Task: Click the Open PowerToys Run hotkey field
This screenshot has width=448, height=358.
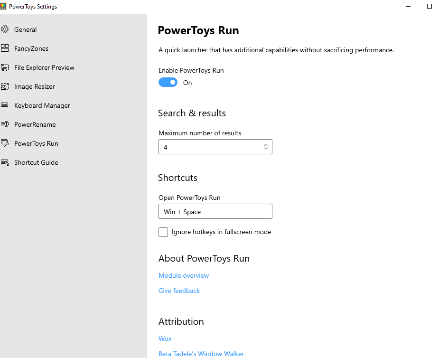Action: point(215,211)
